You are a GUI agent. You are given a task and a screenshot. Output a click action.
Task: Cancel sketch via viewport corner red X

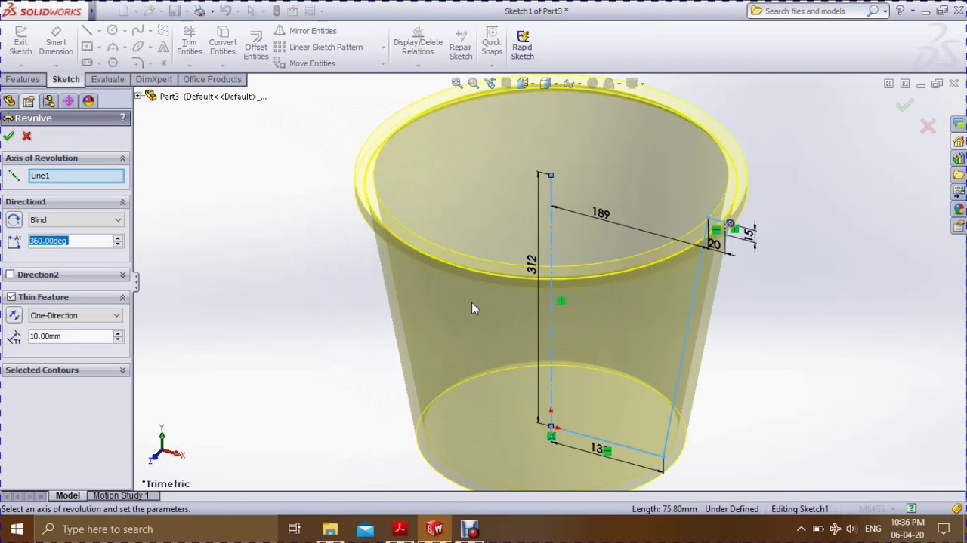(x=928, y=127)
